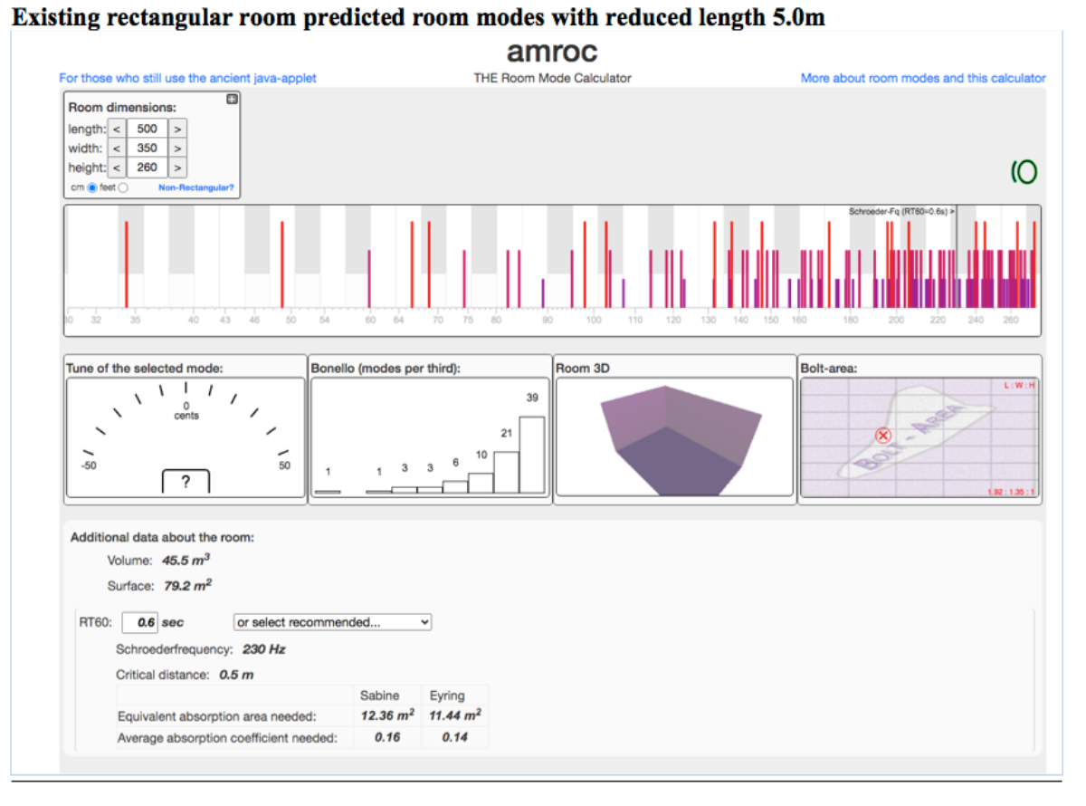Click the expand icon in Room dimensions panel
The image size is (1086, 806).
tap(232, 100)
